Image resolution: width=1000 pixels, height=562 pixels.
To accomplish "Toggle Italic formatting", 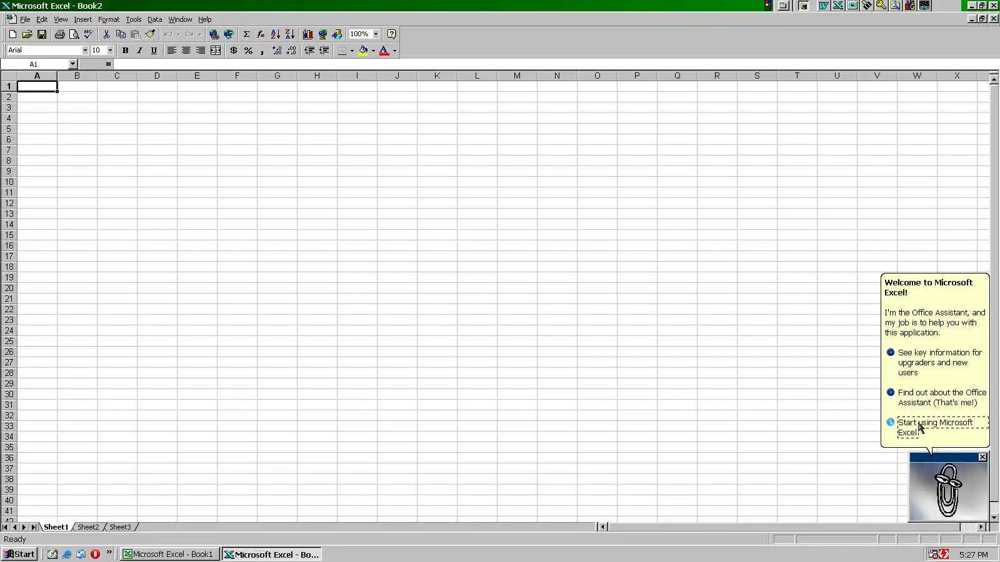I will pyautogui.click(x=139, y=51).
